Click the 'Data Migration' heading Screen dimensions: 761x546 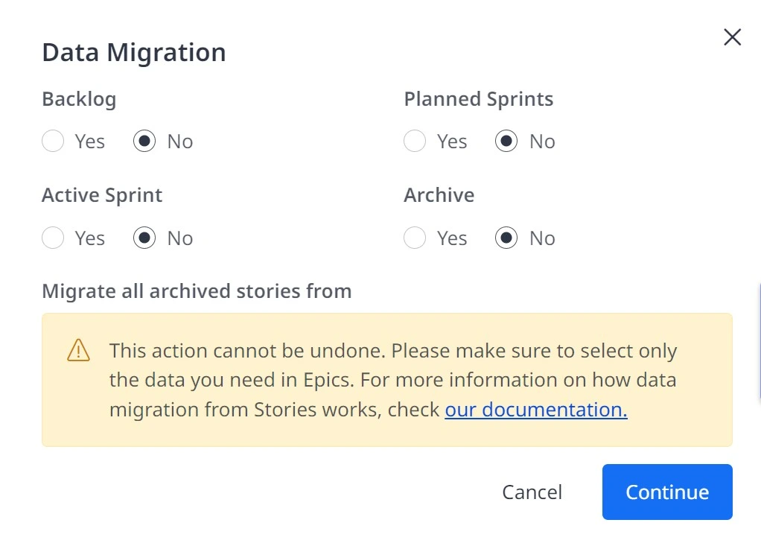point(134,52)
